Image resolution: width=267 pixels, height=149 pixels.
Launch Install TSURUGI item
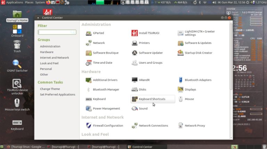click(x=145, y=33)
